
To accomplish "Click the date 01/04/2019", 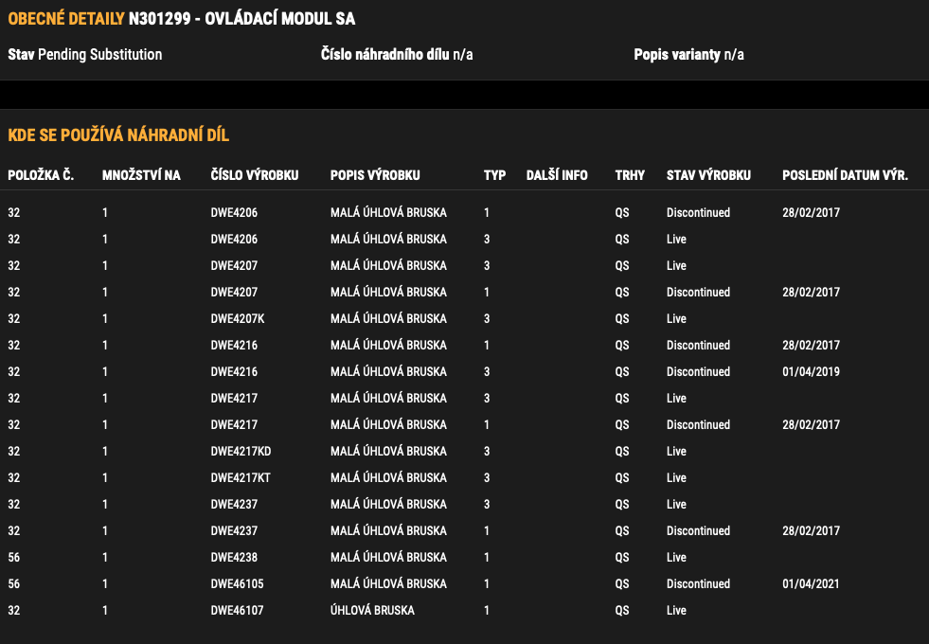I will tap(811, 372).
